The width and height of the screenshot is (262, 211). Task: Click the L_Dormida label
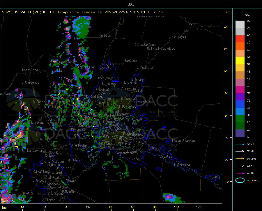(182, 165)
